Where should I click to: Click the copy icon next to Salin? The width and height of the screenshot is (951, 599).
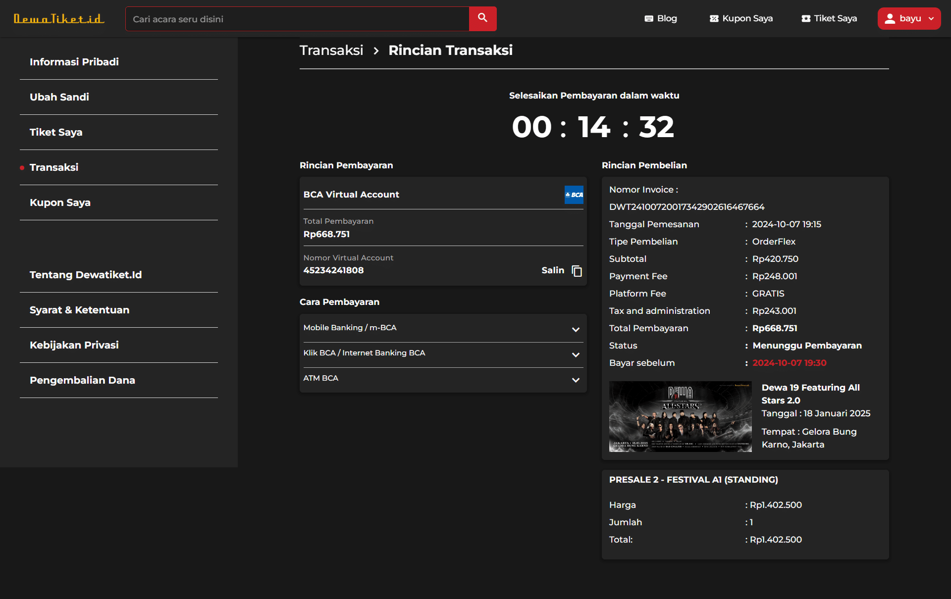coord(577,271)
